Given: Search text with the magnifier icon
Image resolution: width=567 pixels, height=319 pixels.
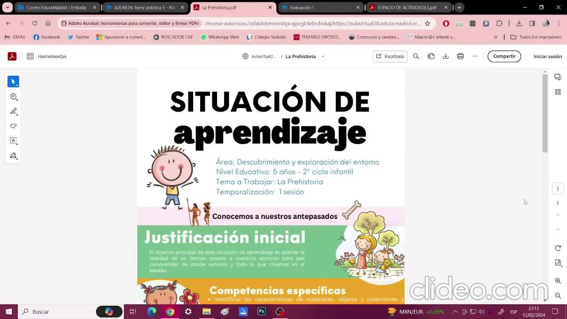Looking at the screenshot, I should (416, 56).
